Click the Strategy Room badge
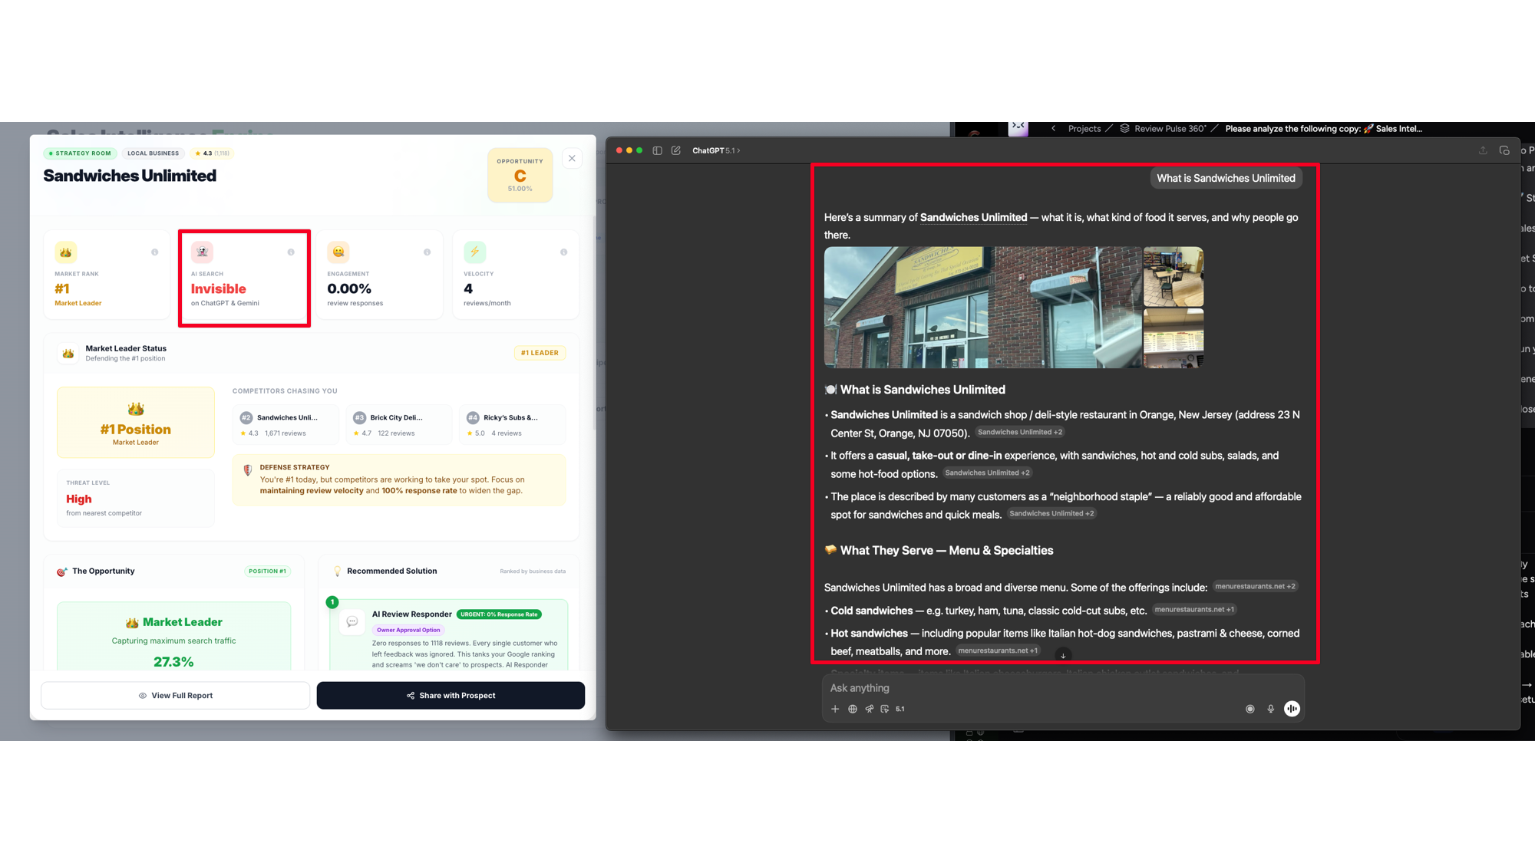 click(80, 153)
